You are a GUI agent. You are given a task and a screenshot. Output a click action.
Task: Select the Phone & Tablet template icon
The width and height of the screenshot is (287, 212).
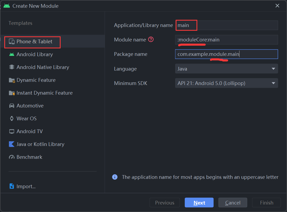tap(11, 42)
